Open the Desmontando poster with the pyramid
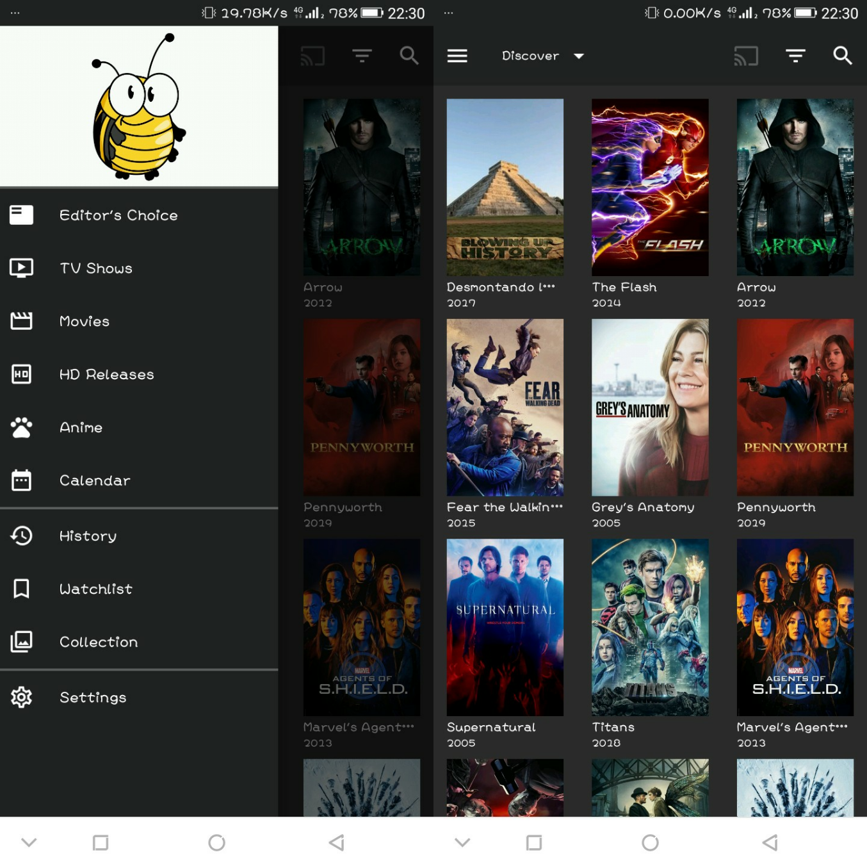The width and height of the screenshot is (867, 868). pyautogui.click(x=505, y=187)
